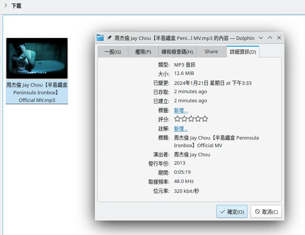The width and height of the screenshot is (305, 235).
Task: Switch to the Share tab
Action: pyautogui.click(x=211, y=52)
